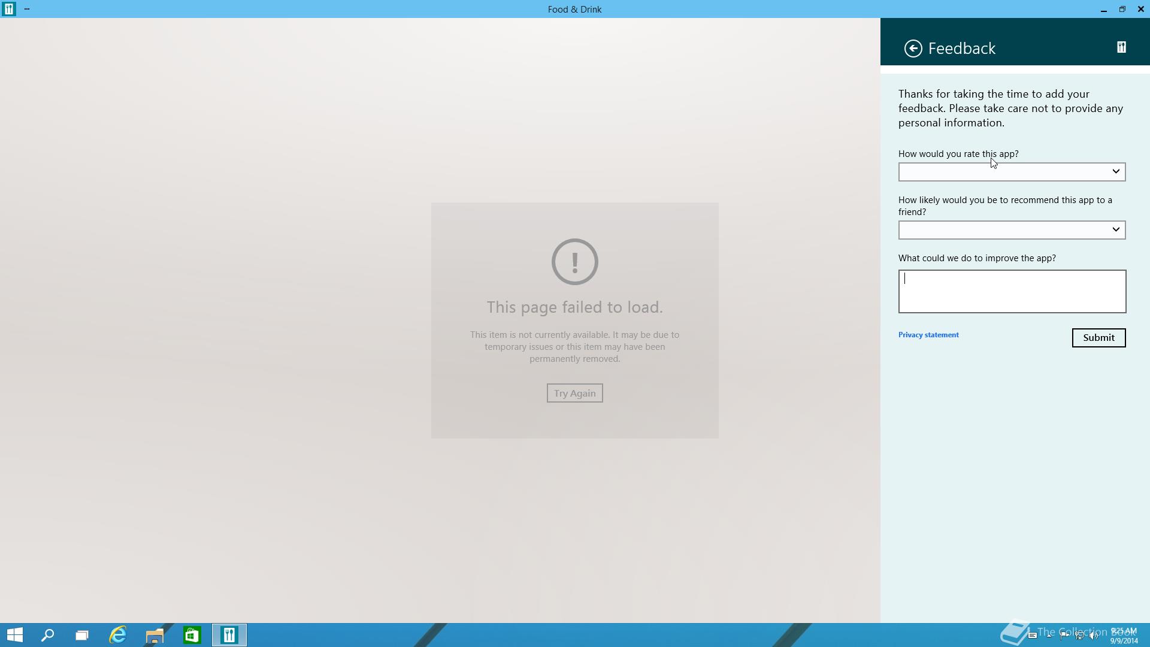Screen dimensions: 1150x647
Task: Open Action Center flag icon
Action: click(x=1064, y=636)
